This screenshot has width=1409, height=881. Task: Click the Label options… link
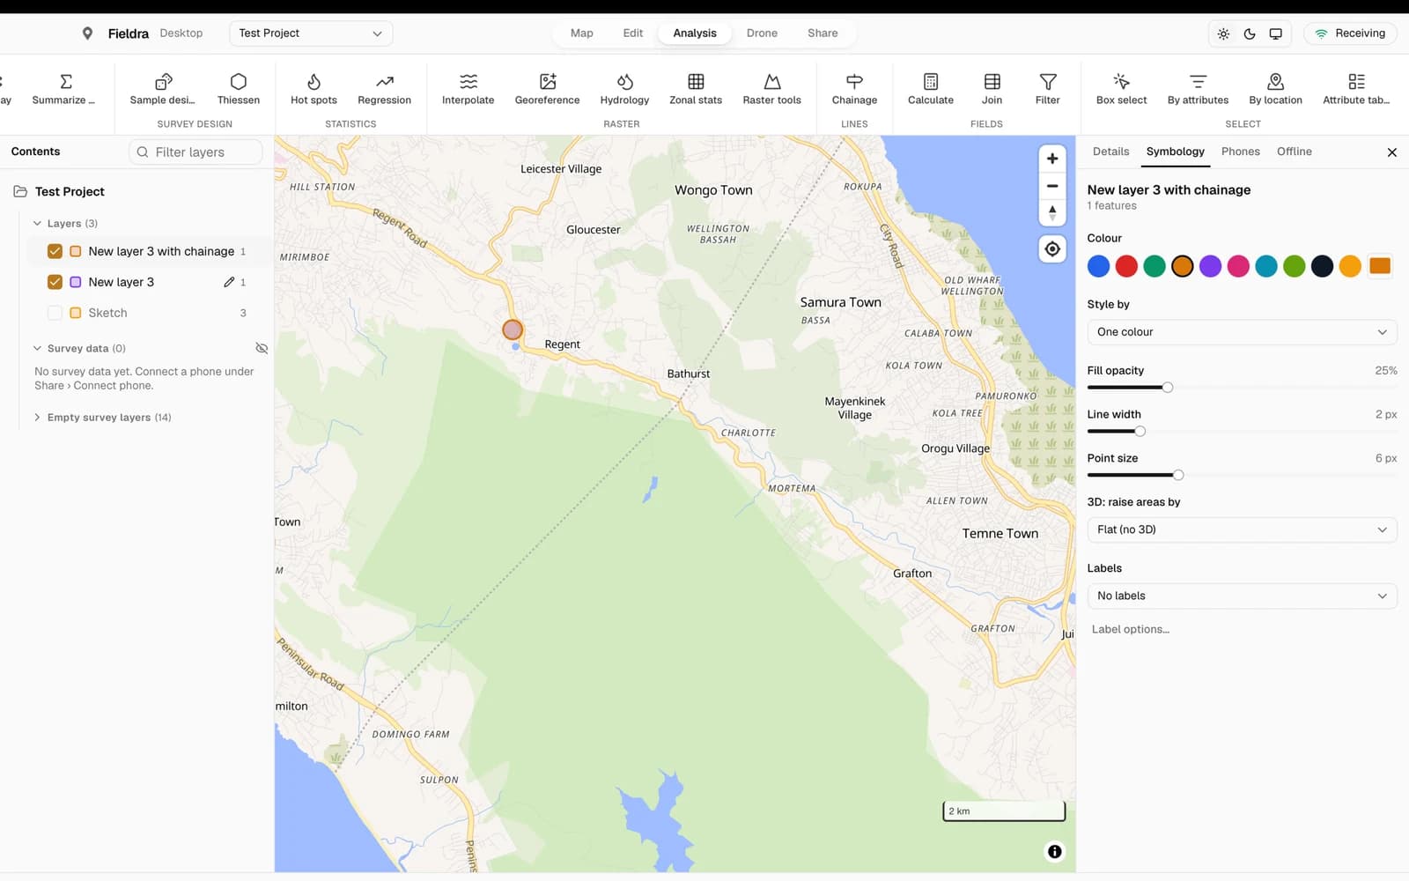[x=1131, y=629]
